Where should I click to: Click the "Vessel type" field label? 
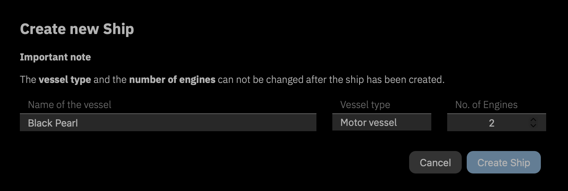tap(365, 105)
